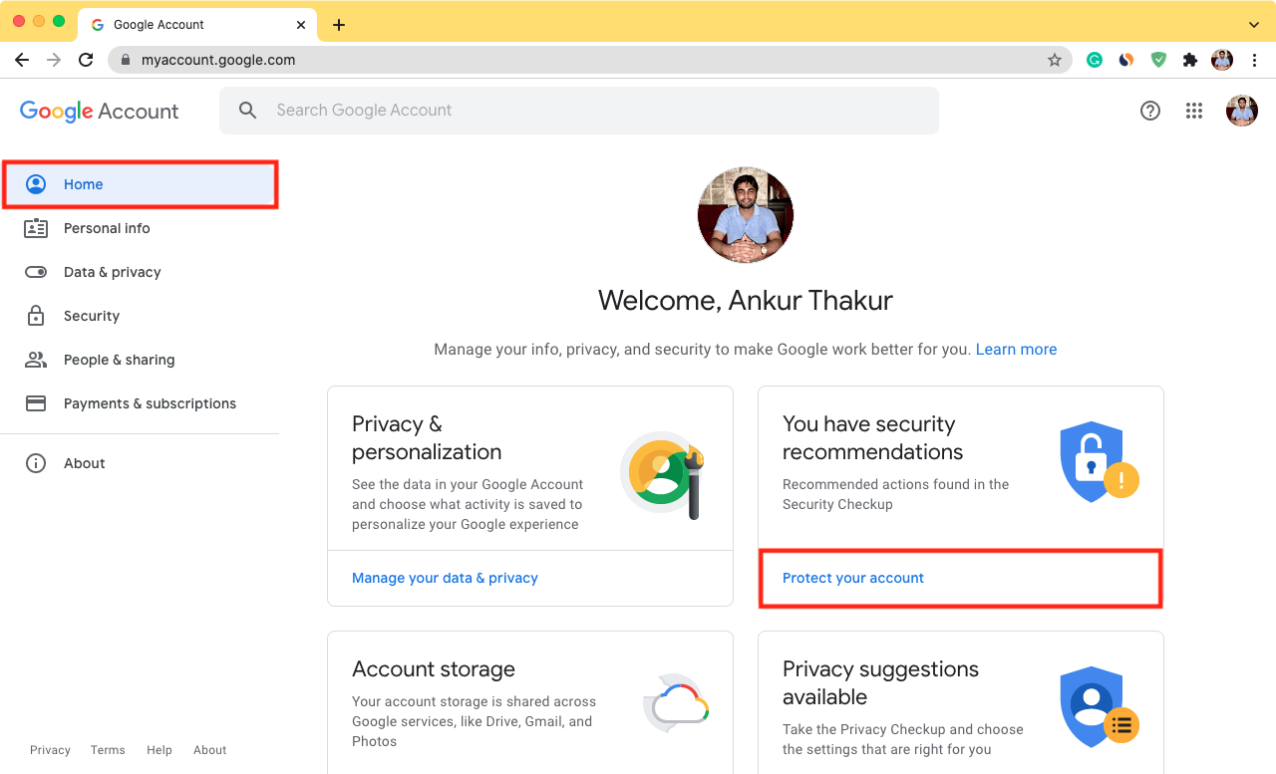Open the Help footer link
1276x774 pixels.
[159, 750]
